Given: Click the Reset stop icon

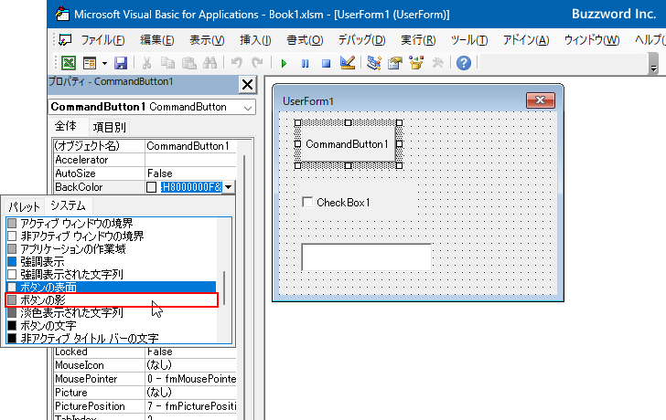Looking at the screenshot, I should click(x=326, y=64).
